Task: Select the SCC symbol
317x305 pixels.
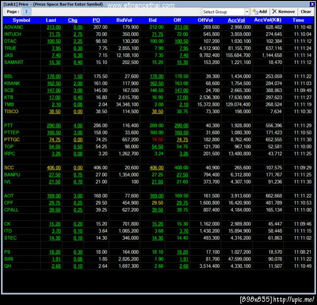Action: 9,168
